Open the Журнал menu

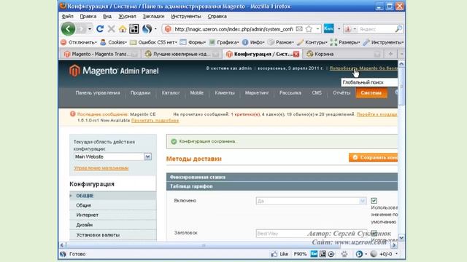pos(127,16)
